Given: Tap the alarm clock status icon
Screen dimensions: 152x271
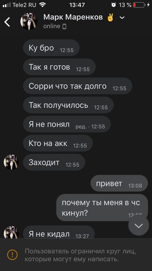Looking at the screenshot, I should click(113, 5).
